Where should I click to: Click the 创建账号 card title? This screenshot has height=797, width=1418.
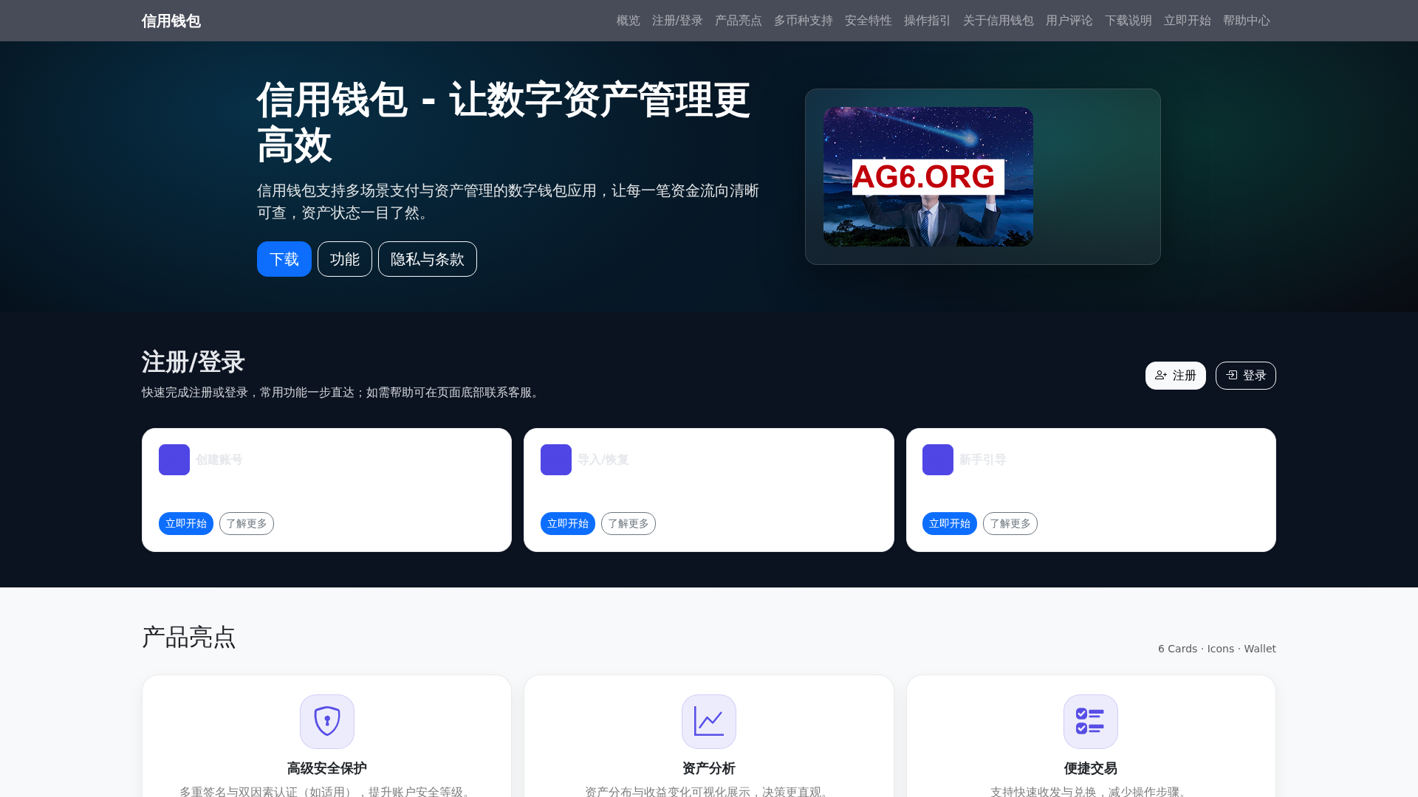click(219, 460)
